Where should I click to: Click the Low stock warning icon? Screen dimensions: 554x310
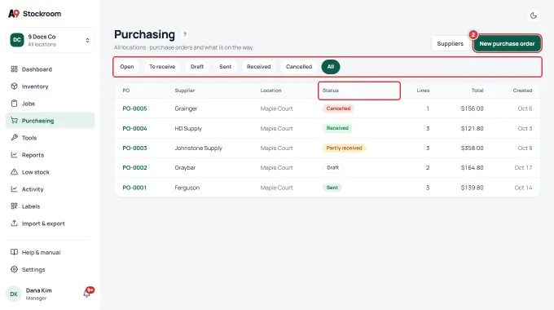14,171
